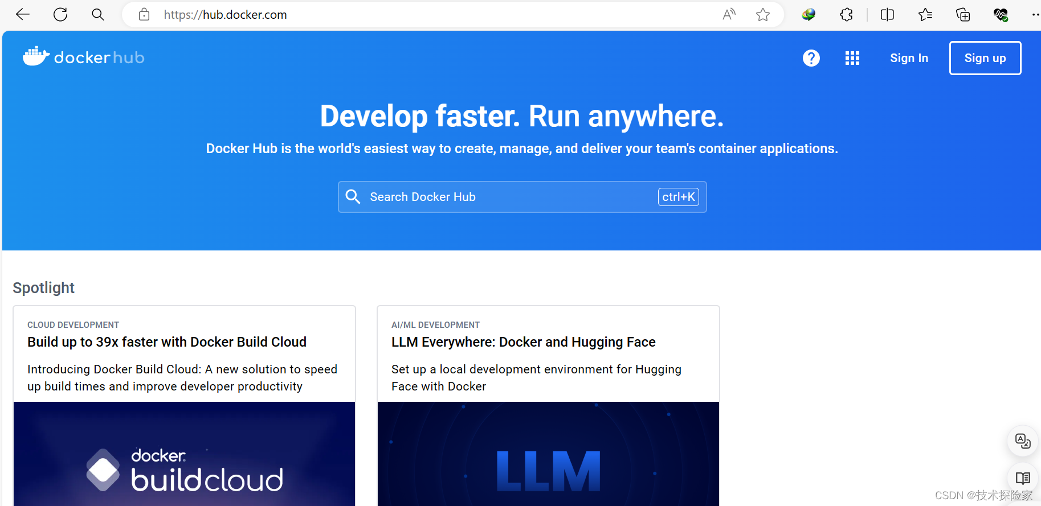Open the Extensions puzzle icon

click(847, 14)
